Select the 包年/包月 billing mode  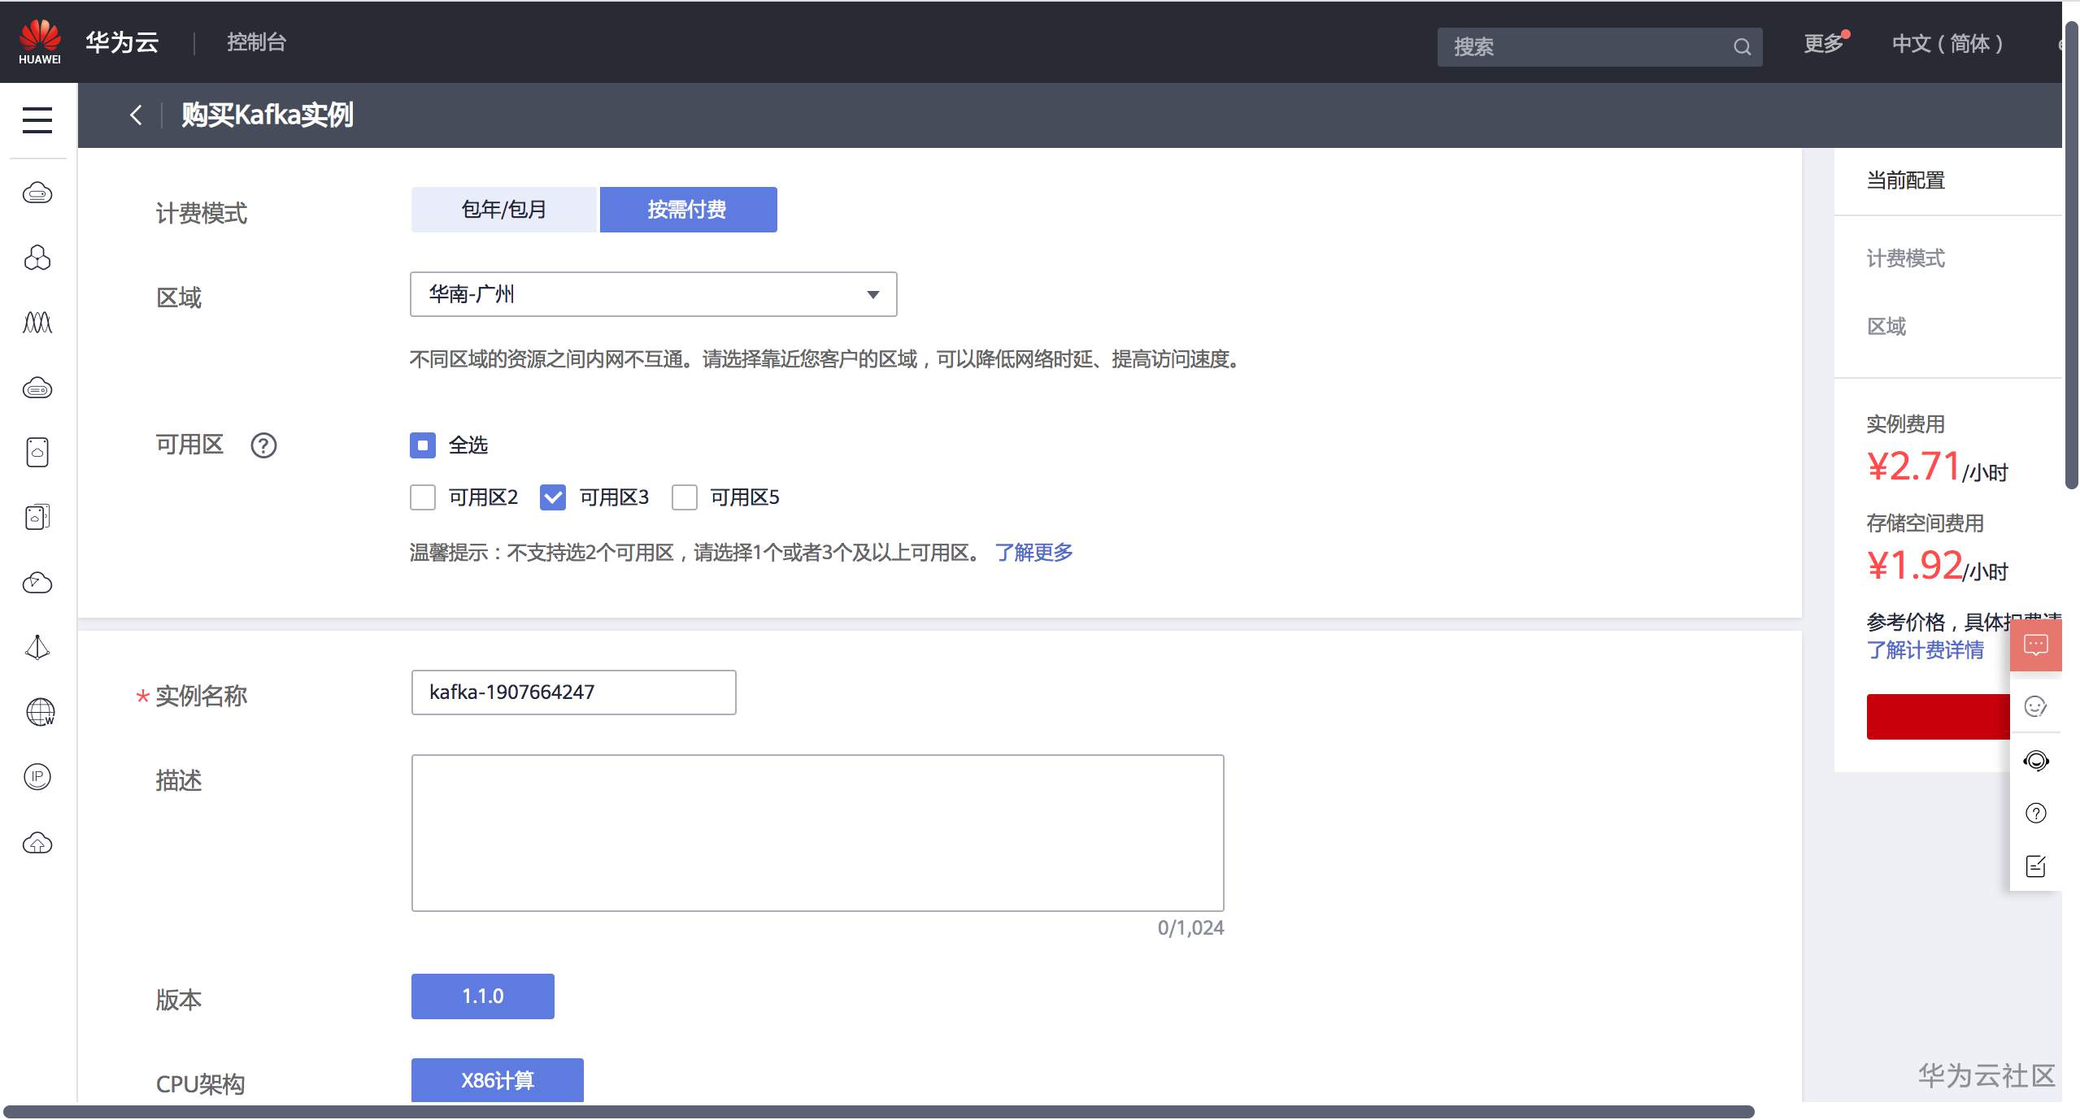503,210
